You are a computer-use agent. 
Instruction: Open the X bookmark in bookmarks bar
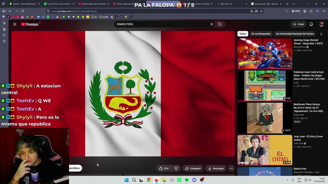[131, 17]
